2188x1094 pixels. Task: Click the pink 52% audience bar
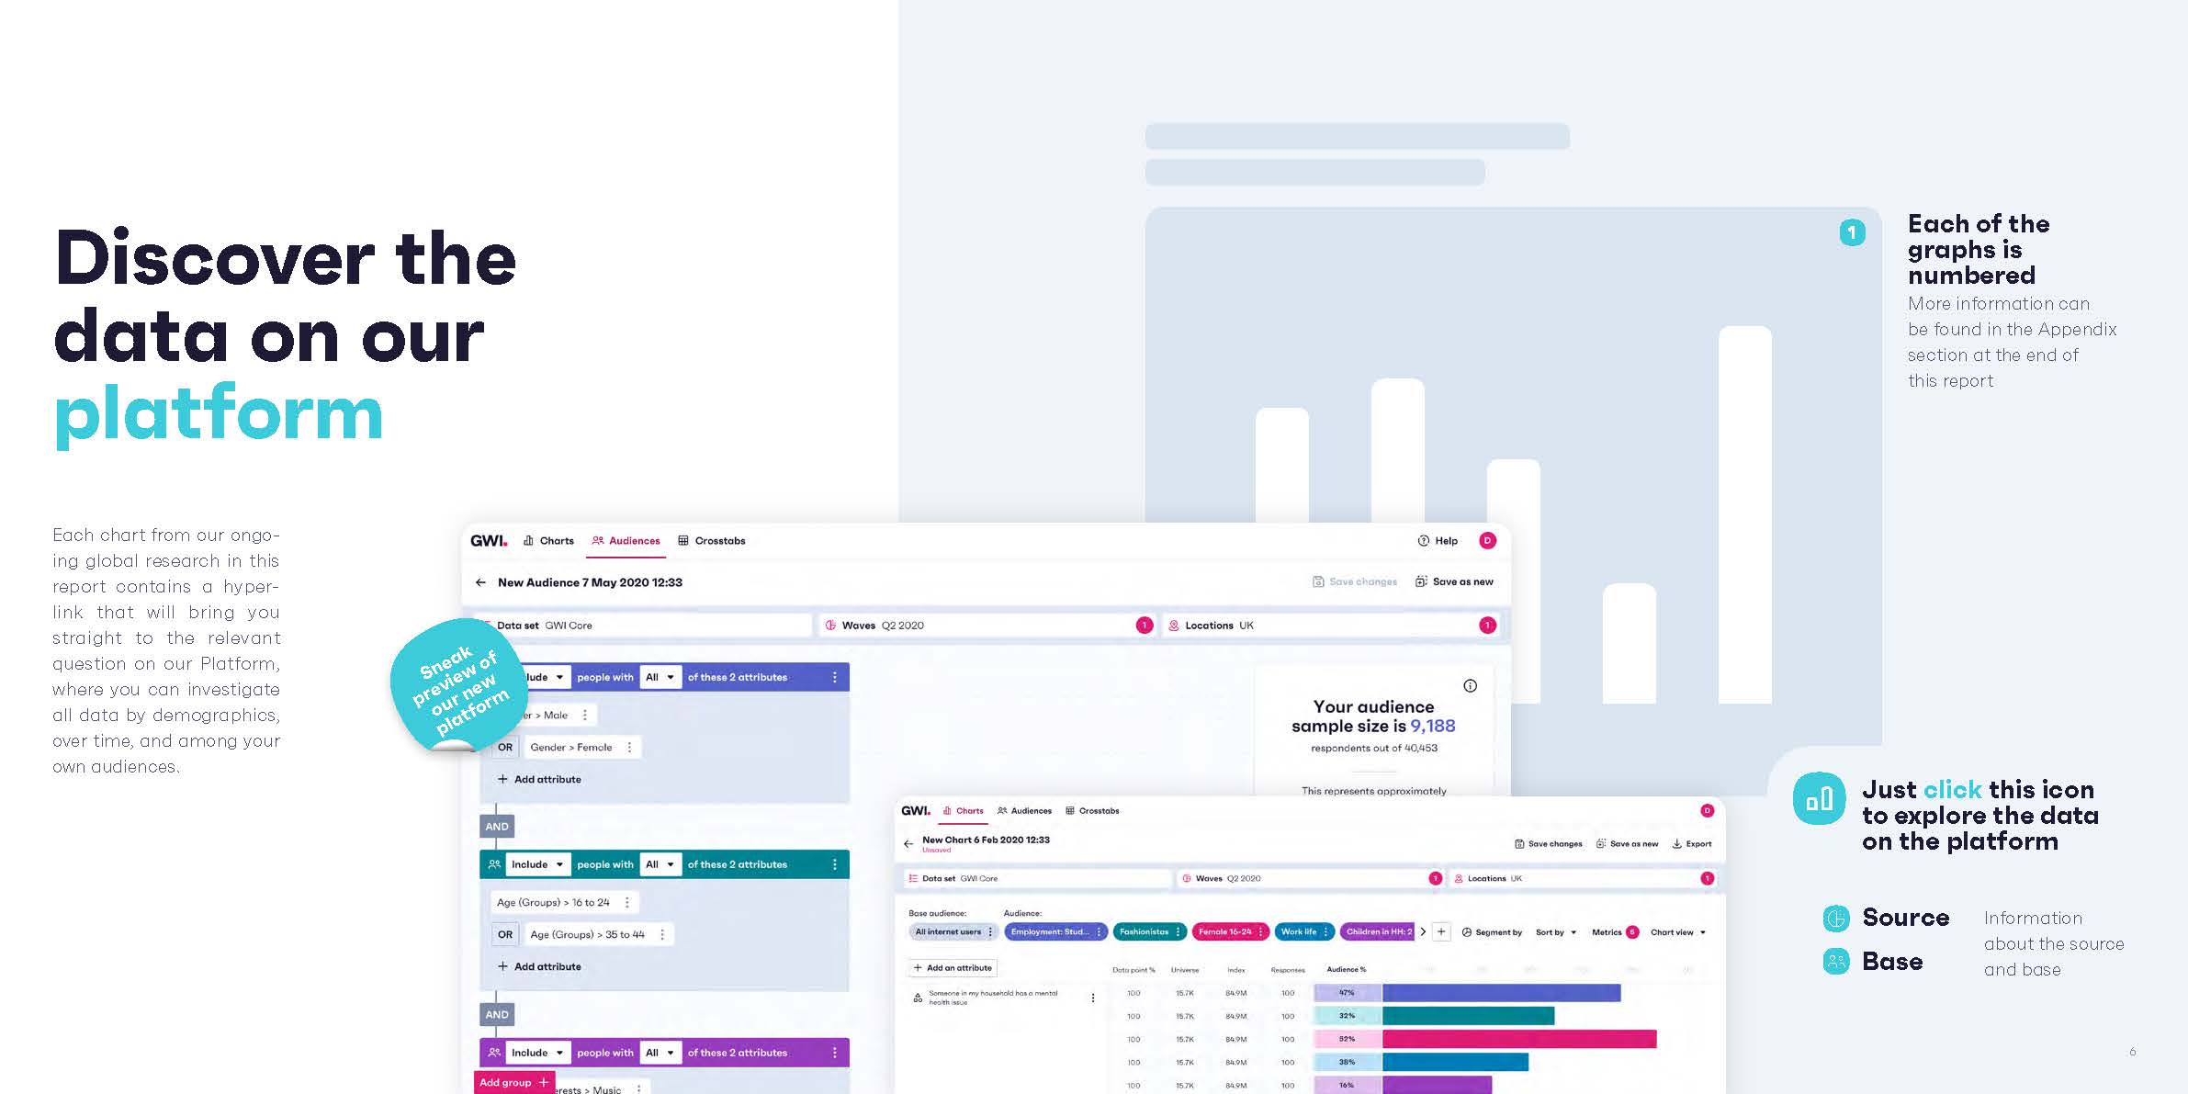(x=1518, y=1039)
